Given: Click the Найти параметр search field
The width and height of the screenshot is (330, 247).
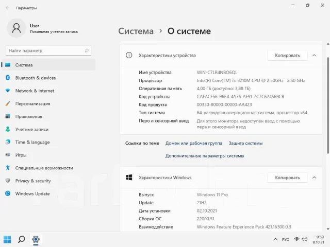Looking at the screenshot, I should coord(48,50).
